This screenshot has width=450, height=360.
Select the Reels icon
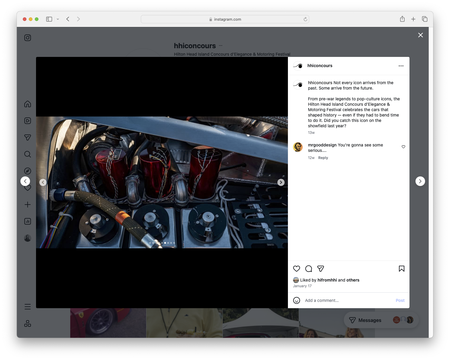point(27,121)
